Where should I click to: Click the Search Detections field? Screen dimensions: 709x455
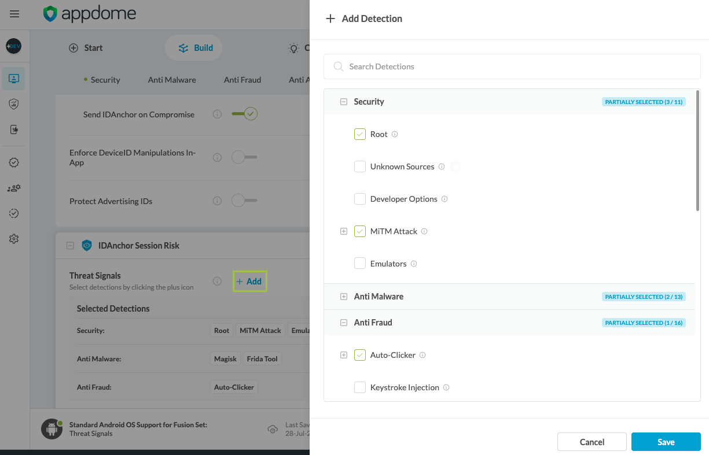tap(512, 66)
